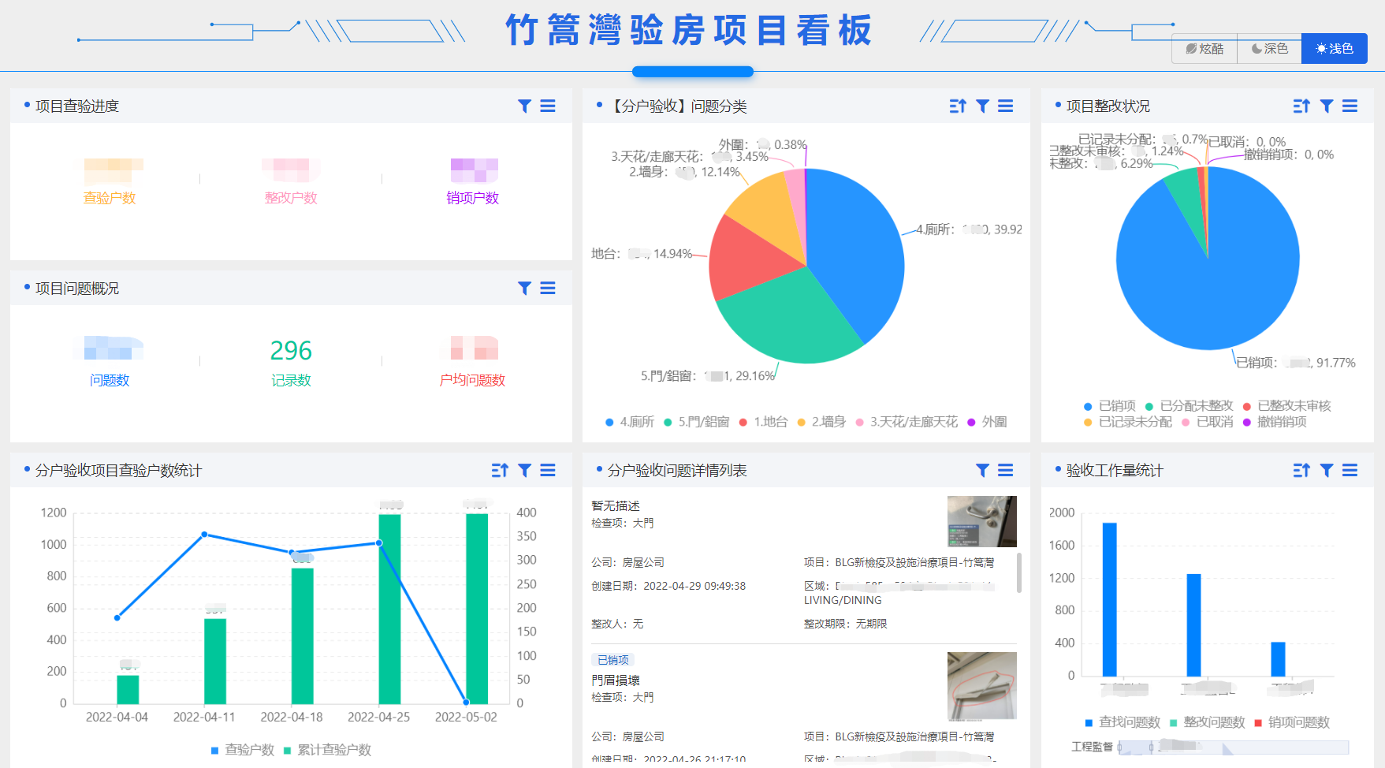The height and width of the screenshot is (768, 1385).
Task: Toggle 累计查验户数 series legend
Action: point(327,750)
